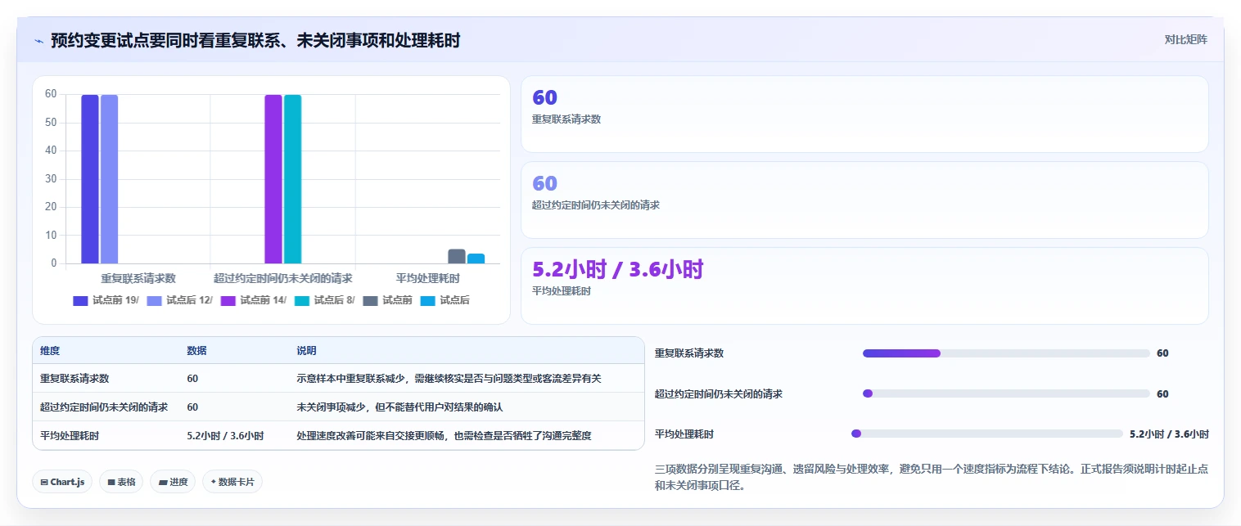Click the 60 value on 超过约定时间 card
The width and height of the screenshot is (1241, 526).
point(544,183)
